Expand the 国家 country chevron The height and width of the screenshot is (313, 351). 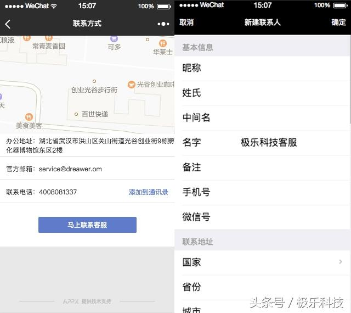point(341,261)
